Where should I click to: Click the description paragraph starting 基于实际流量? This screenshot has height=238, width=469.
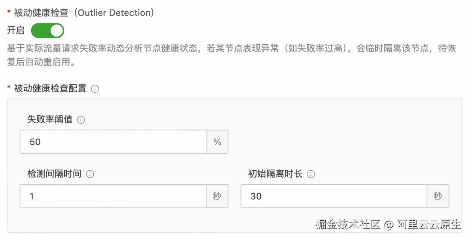tap(231, 55)
